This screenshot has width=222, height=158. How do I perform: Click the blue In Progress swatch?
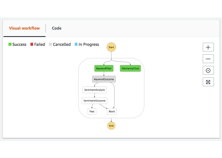[x=76, y=44]
